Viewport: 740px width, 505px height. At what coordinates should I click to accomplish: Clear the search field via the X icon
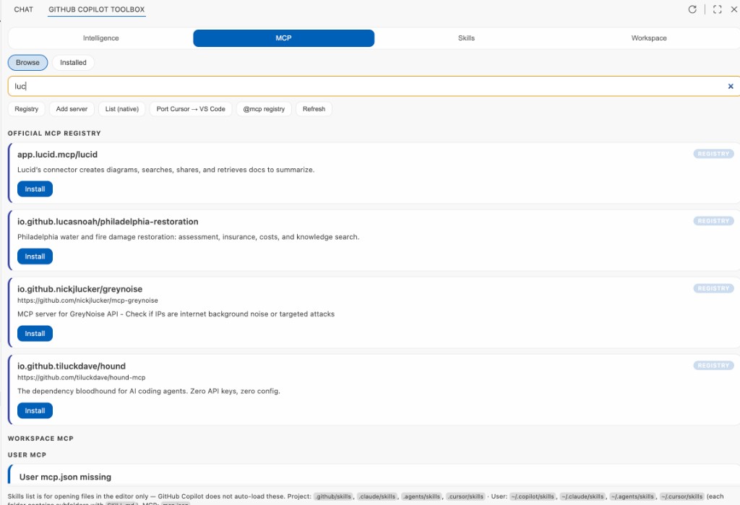click(730, 86)
